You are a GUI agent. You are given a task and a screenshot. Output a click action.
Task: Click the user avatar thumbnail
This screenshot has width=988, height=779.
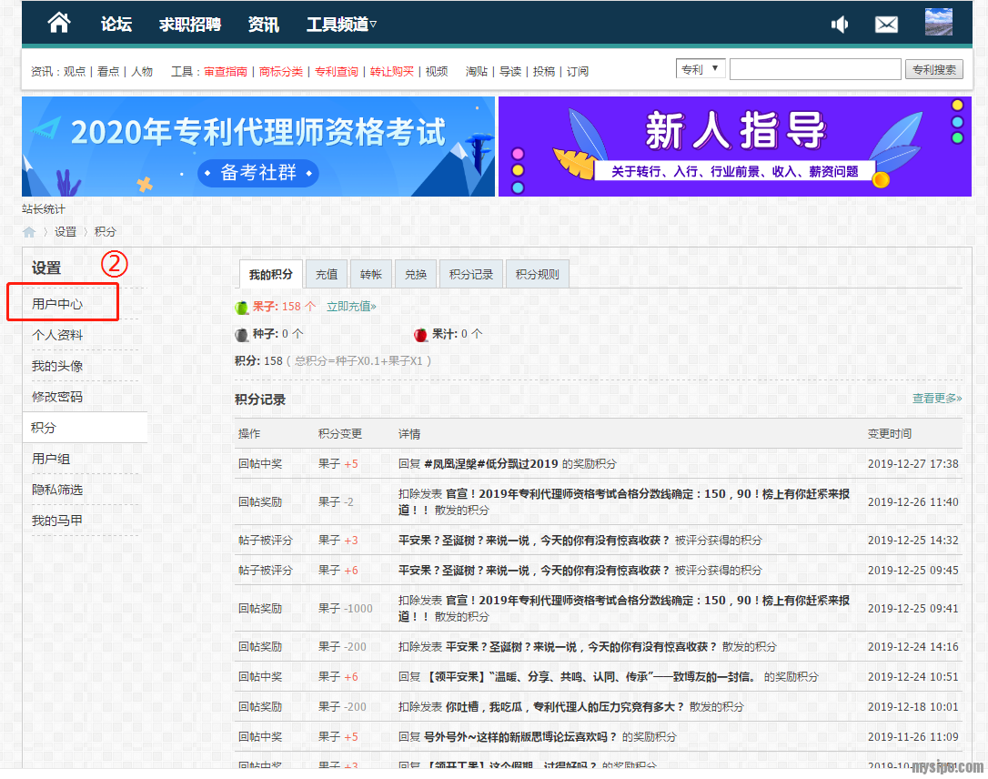(938, 23)
